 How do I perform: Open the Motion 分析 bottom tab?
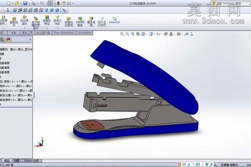tap(31, 161)
